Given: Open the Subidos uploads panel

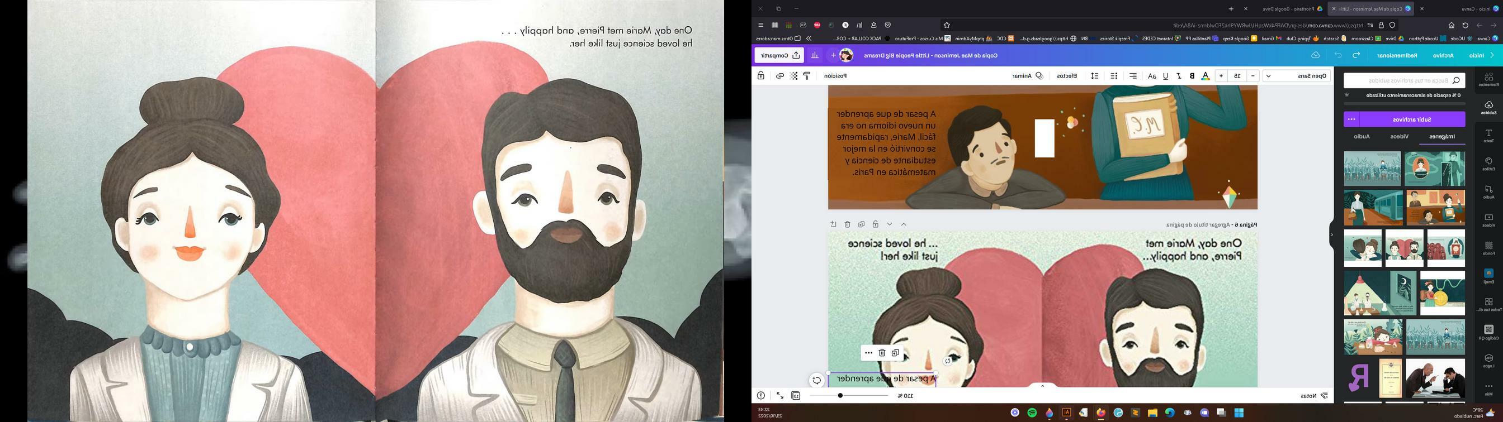Looking at the screenshot, I should point(1488,108).
